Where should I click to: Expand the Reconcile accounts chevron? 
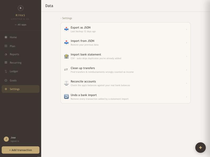(187, 83)
